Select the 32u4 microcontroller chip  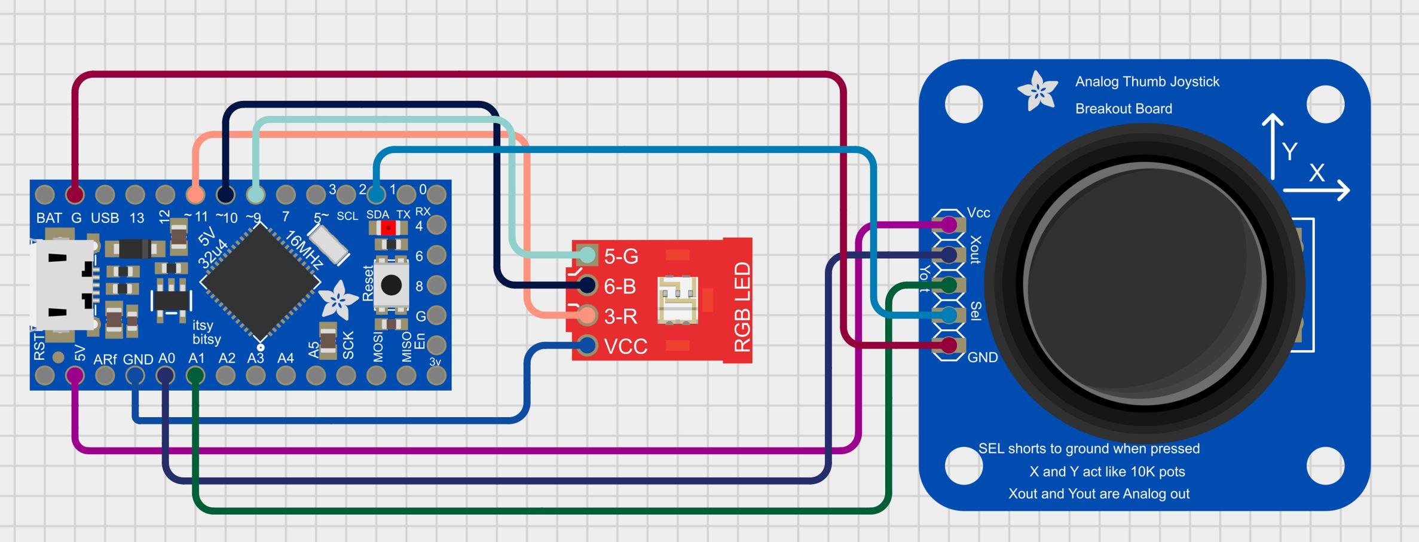[x=260, y=282]
